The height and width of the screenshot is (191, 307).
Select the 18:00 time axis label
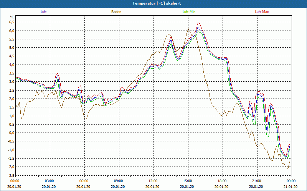[x=222, y=181]
